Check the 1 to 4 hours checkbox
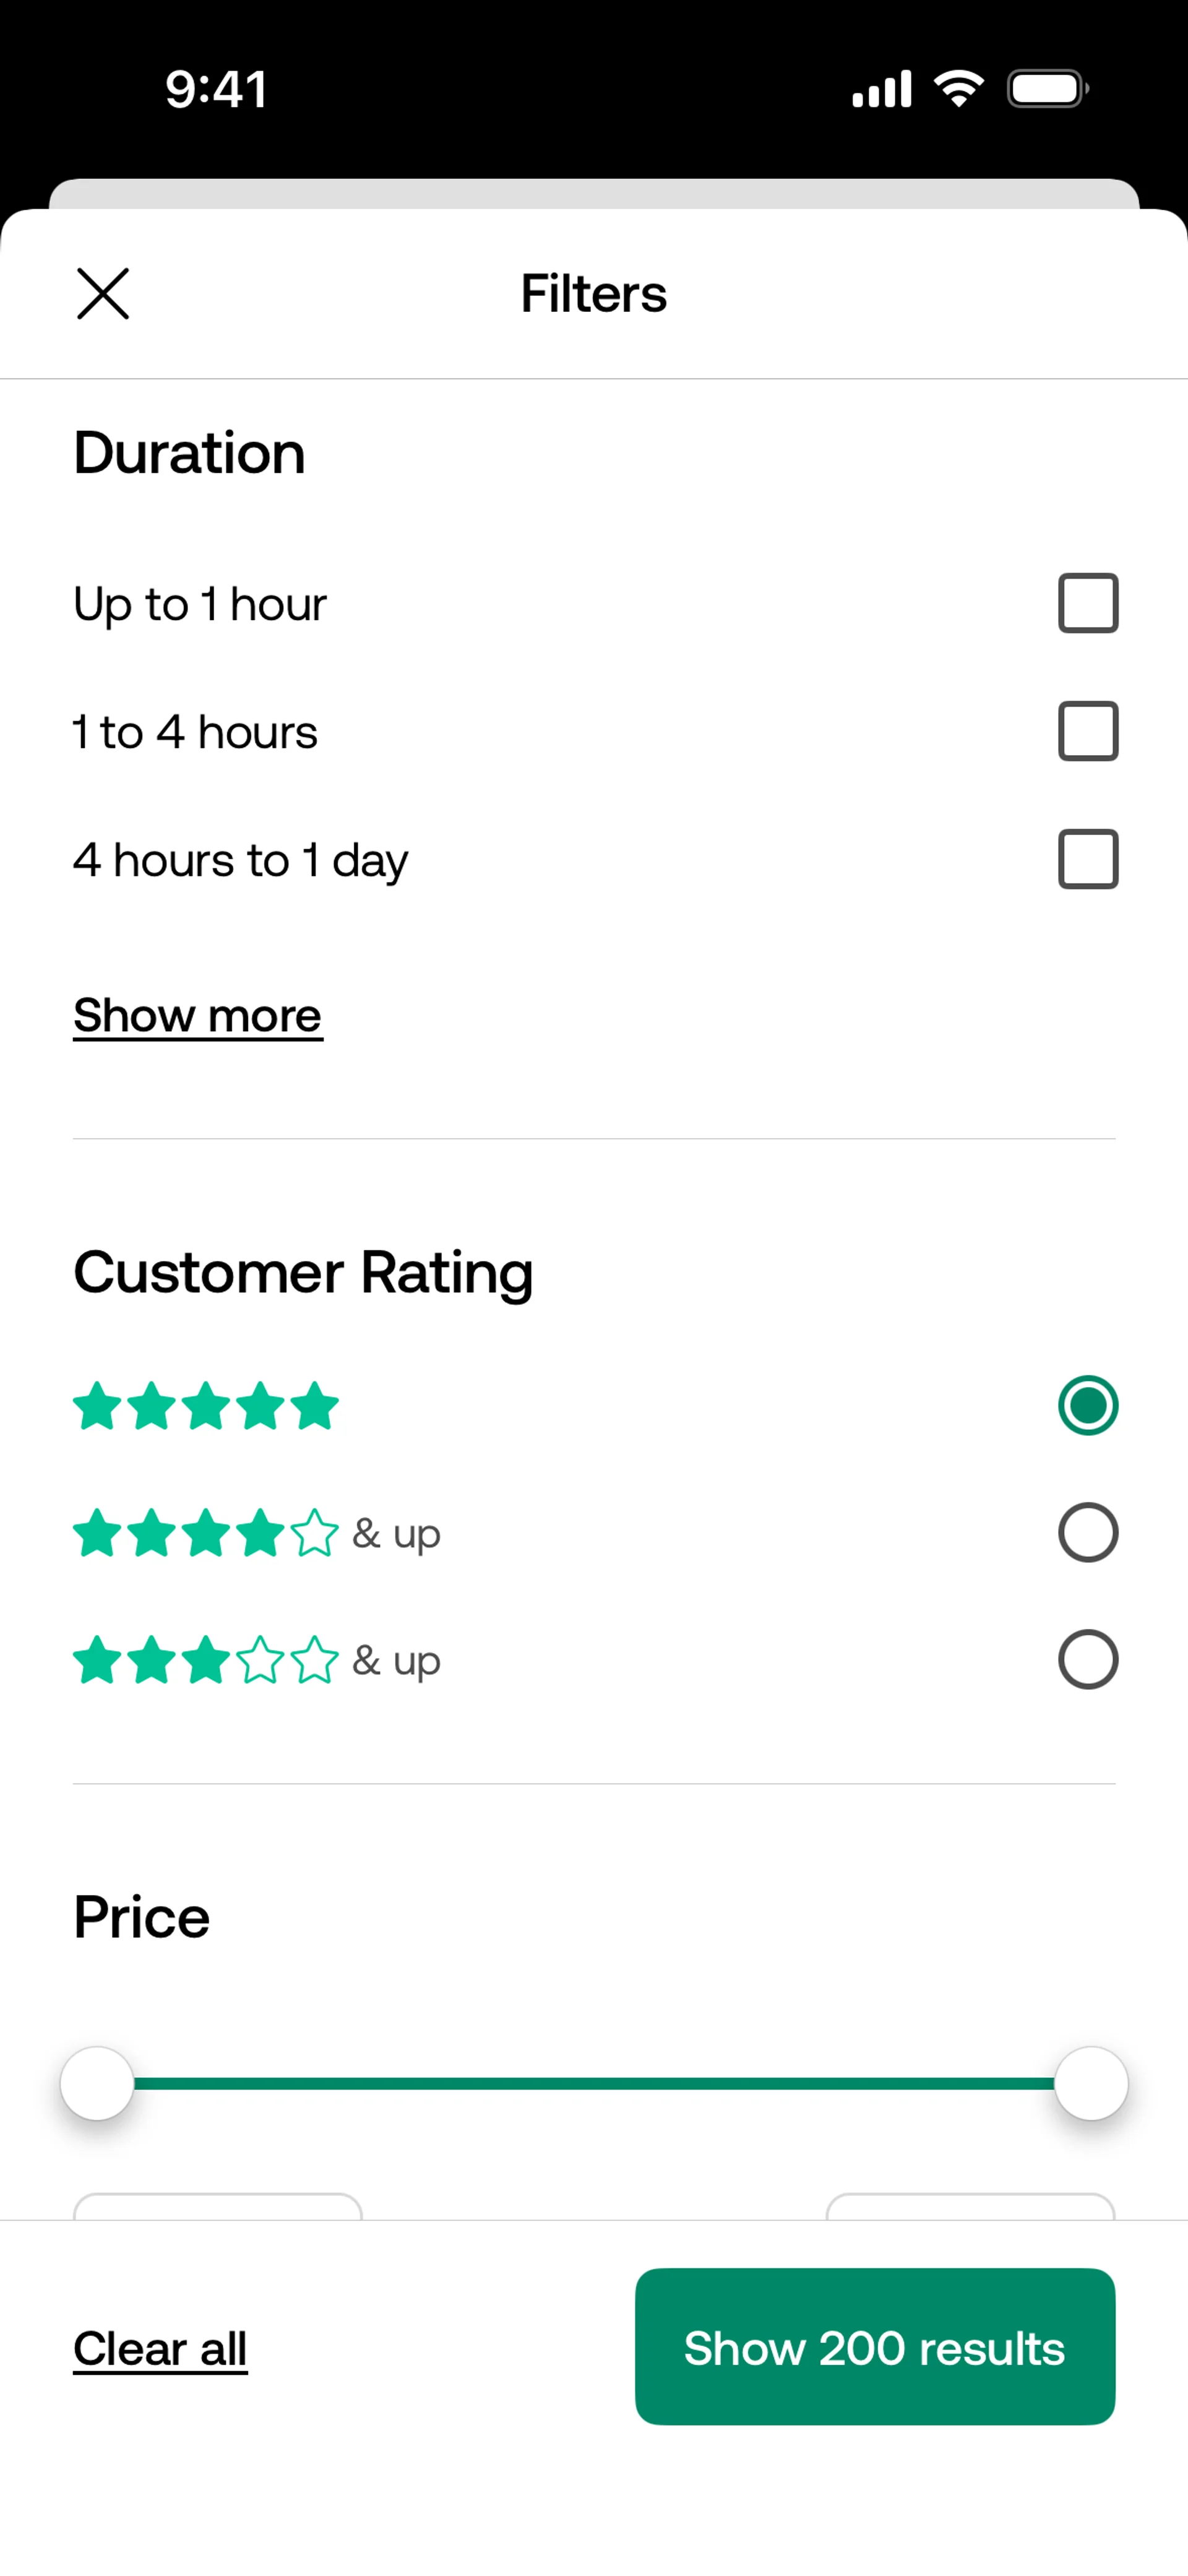 (1088, 731)
